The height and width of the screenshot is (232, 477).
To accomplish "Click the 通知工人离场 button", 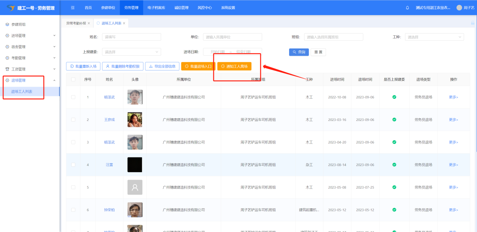I will coord(234,66).
